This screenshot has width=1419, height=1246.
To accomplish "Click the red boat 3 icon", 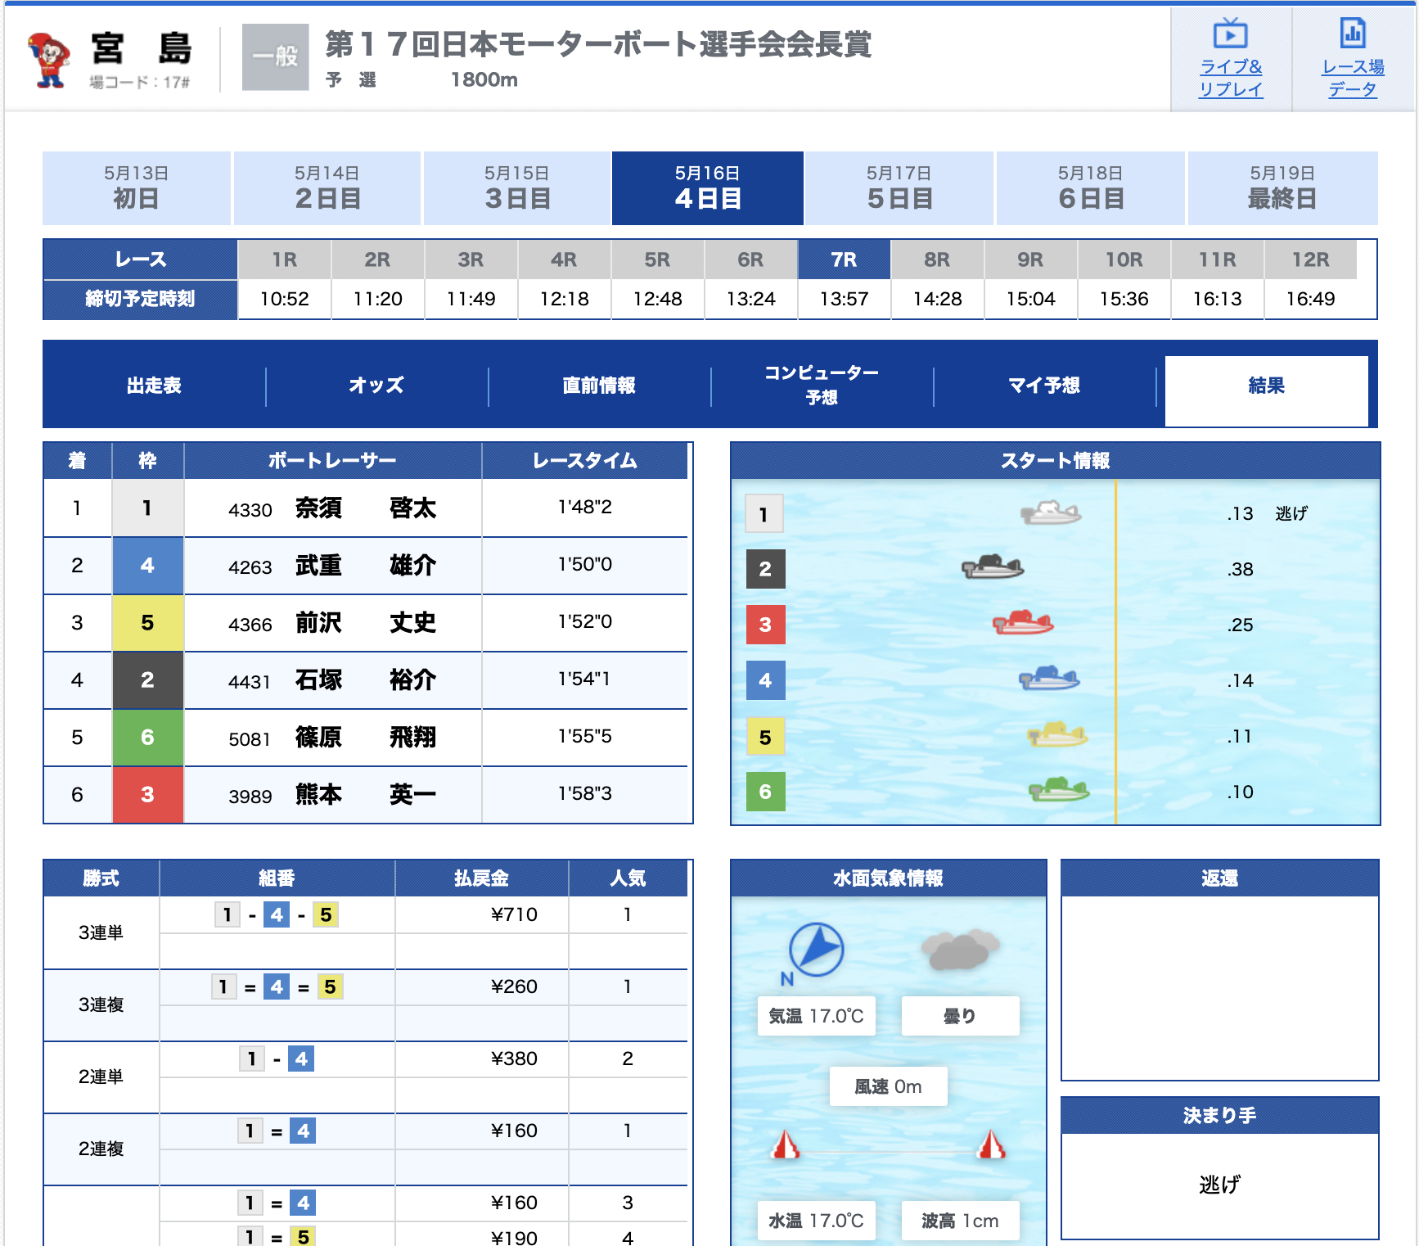I will point(1023,623).
